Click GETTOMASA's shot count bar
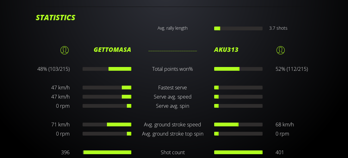The width and height of the screenshot is (348, 158). [107, 152]
